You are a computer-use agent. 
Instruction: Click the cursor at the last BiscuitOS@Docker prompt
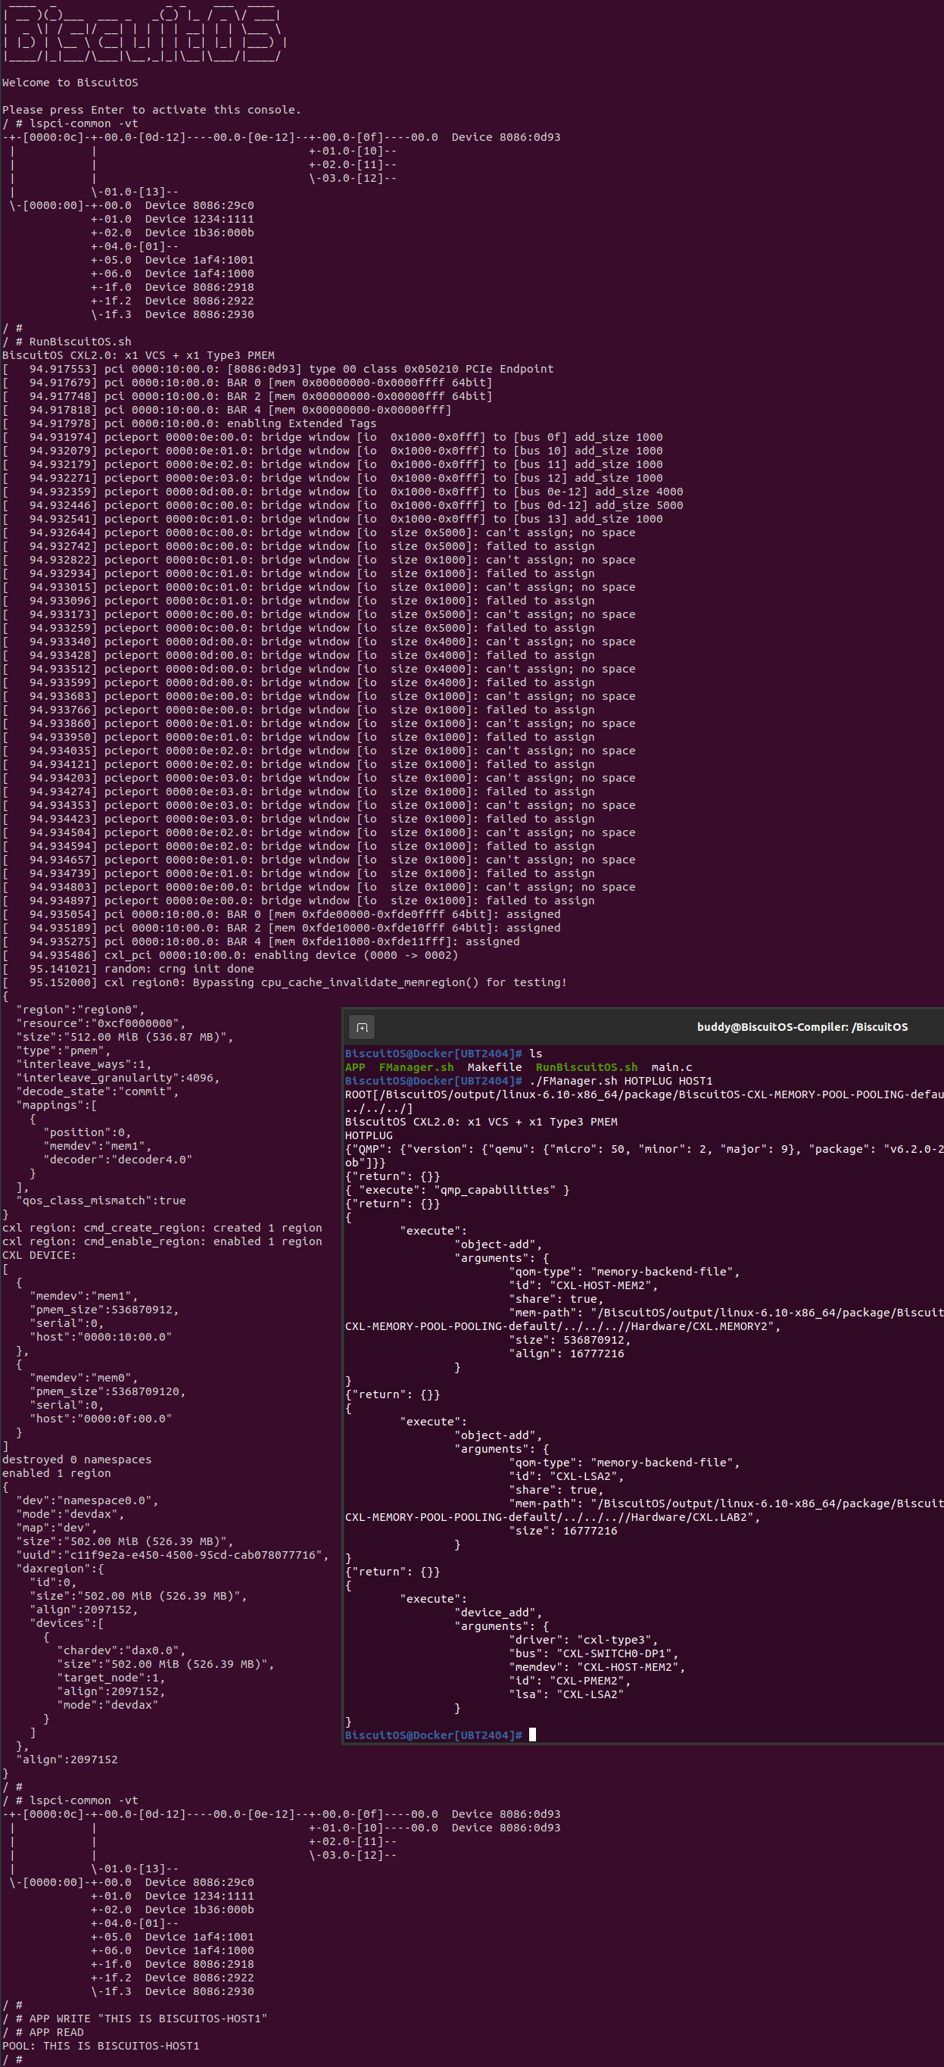(532, 1734)
